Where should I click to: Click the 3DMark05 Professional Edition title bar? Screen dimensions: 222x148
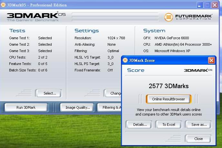pyautogui.click(x=110, y=5)
